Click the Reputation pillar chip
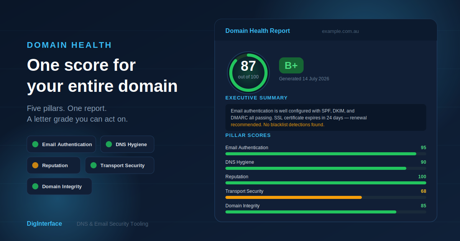The height and width of the screenshot is (241, 460). click(54, 165)
